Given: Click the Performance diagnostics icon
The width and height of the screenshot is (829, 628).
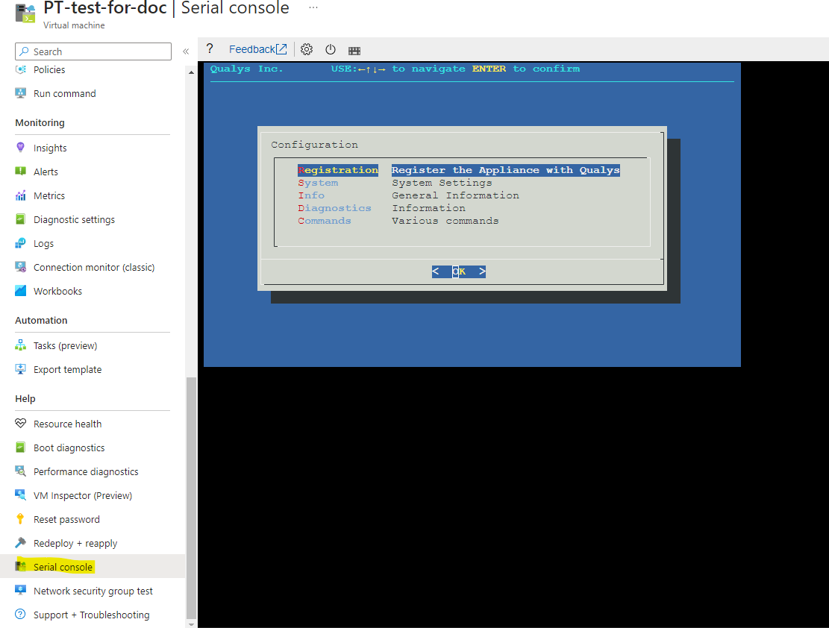Looking at the screenshot, I should click(21, 471).
